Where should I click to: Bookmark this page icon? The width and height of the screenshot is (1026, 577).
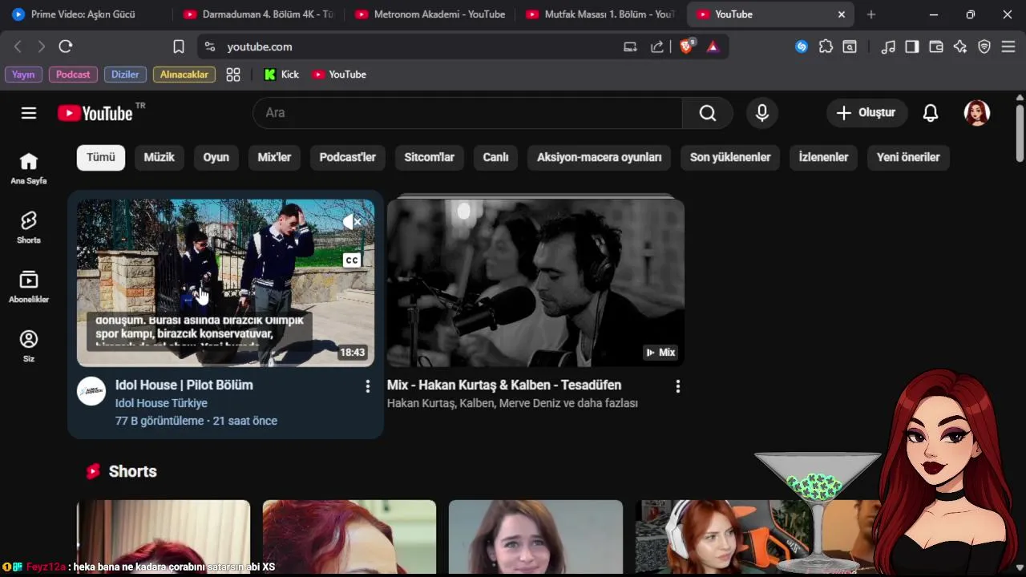tap(179, 46)
